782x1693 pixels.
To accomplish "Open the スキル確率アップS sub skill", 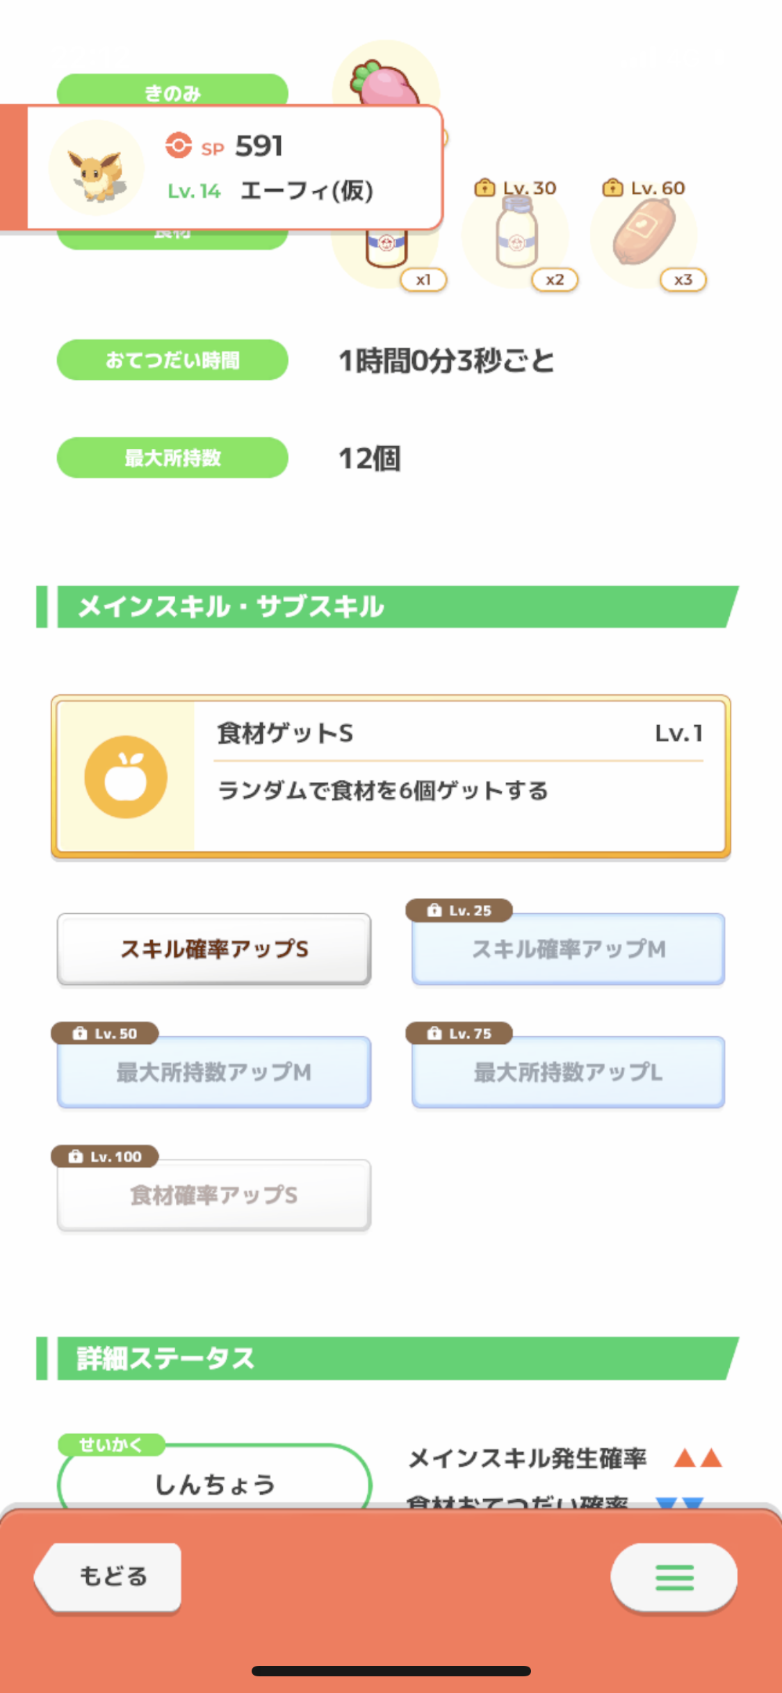I will (x=214, y=949).
